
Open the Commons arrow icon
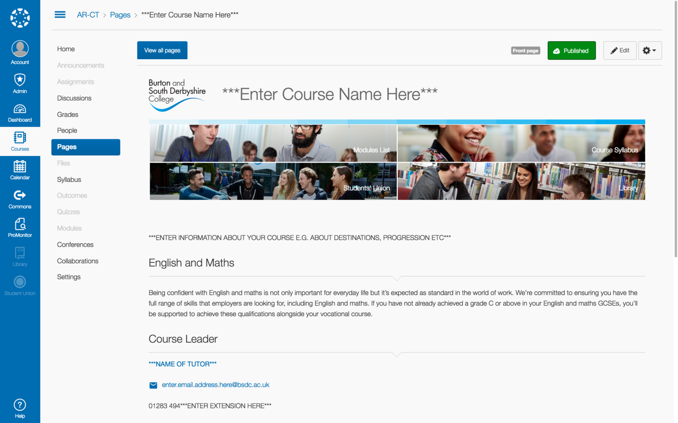click(x=20, y=195)
